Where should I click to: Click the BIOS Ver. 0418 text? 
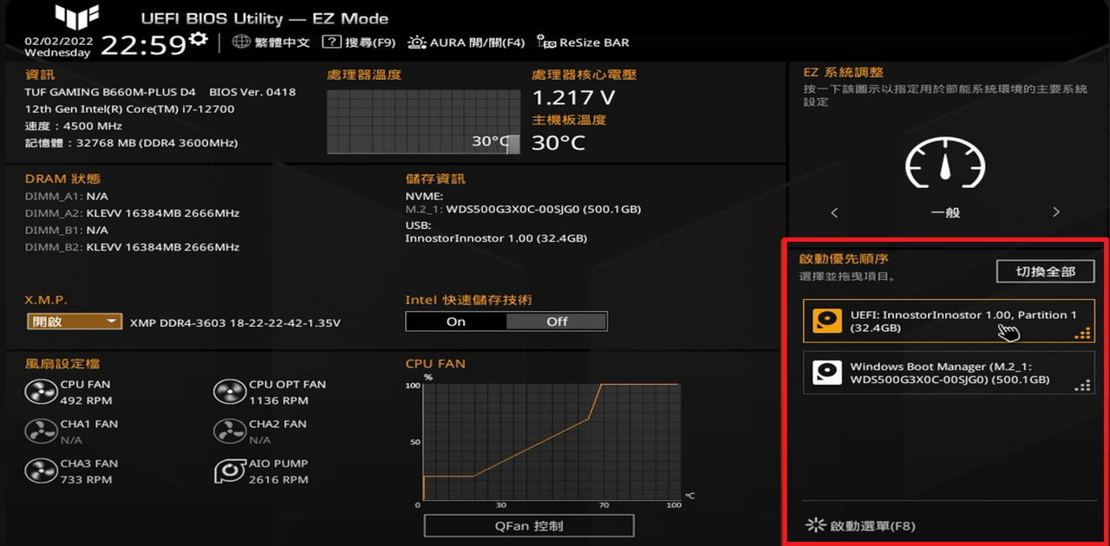coord(252,92)
